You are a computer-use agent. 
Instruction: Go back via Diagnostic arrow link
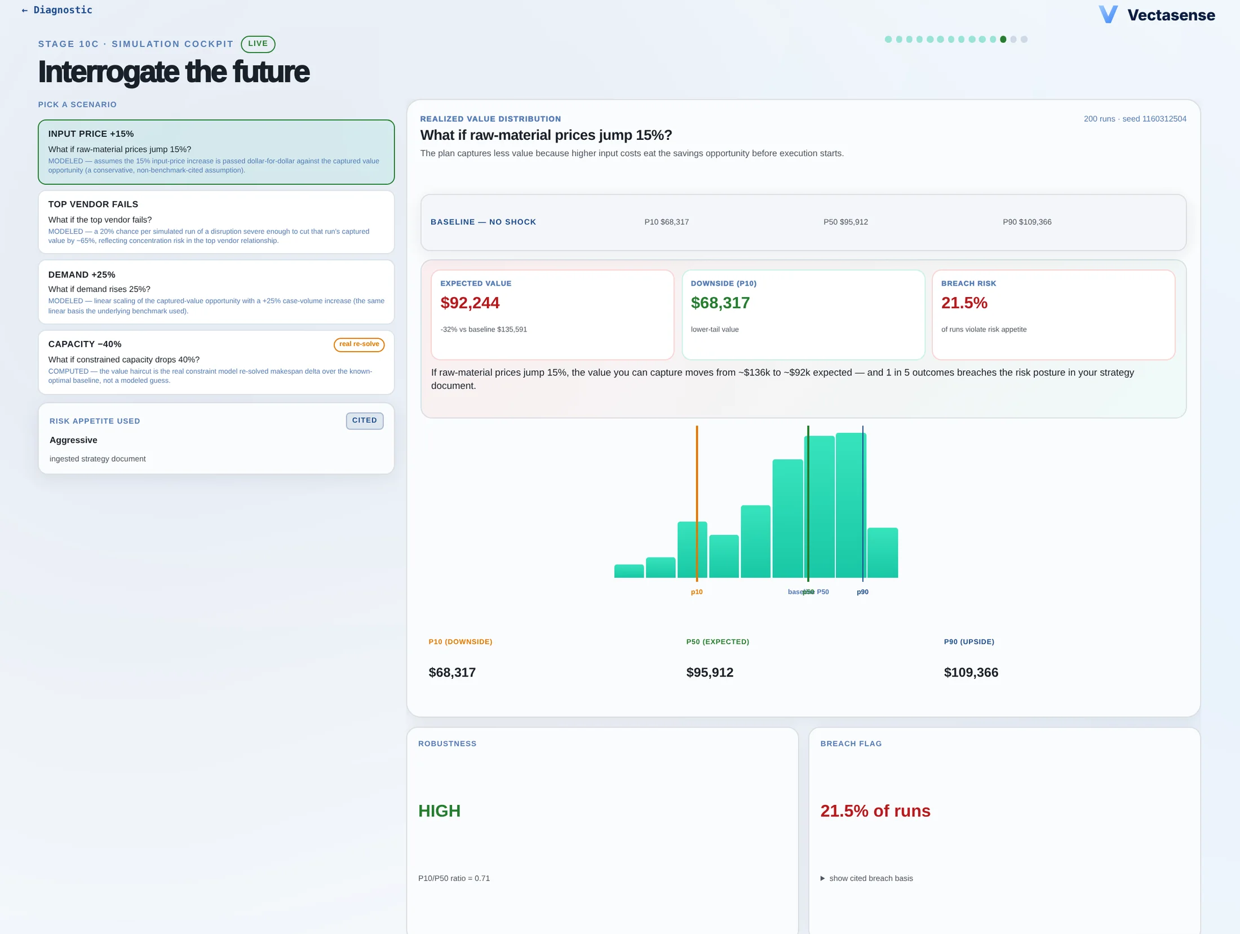56,10
